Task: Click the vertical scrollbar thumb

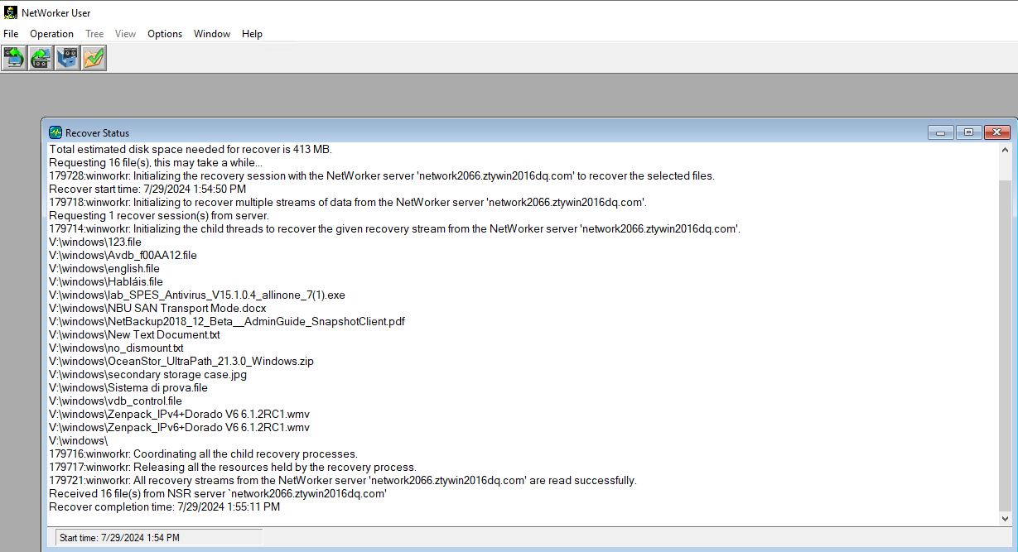Action: point(1006,345)
